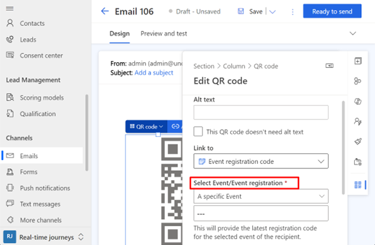Viewport: 375px width, 245px height.
Task: Click Add a subject link
Action: pos(154,73)
